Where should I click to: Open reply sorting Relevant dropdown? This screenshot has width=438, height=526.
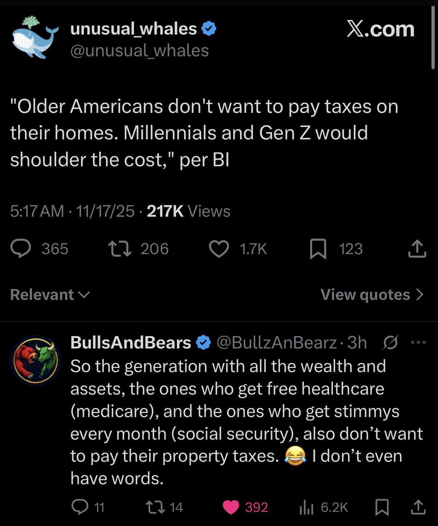pos(50,294)
